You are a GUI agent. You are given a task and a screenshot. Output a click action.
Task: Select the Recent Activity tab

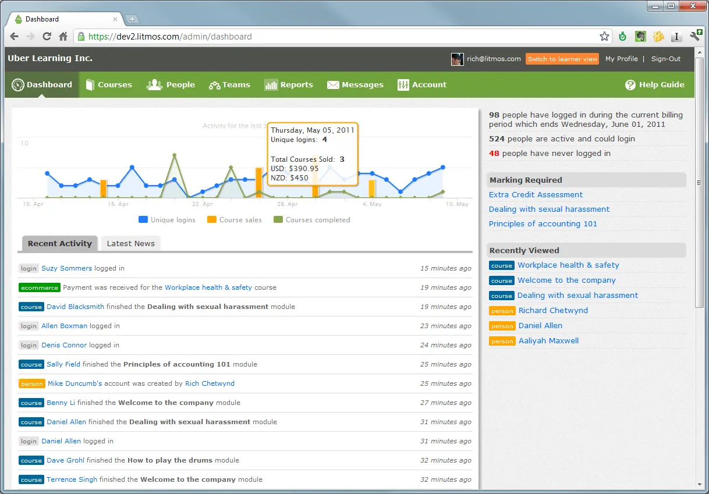[x=59, y=244]
